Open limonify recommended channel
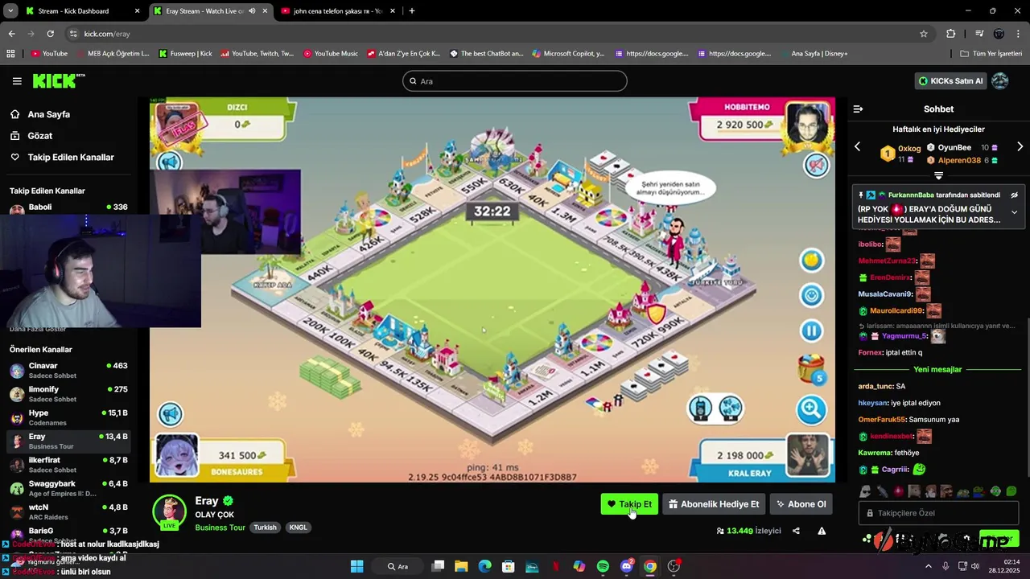 point(68,394)
